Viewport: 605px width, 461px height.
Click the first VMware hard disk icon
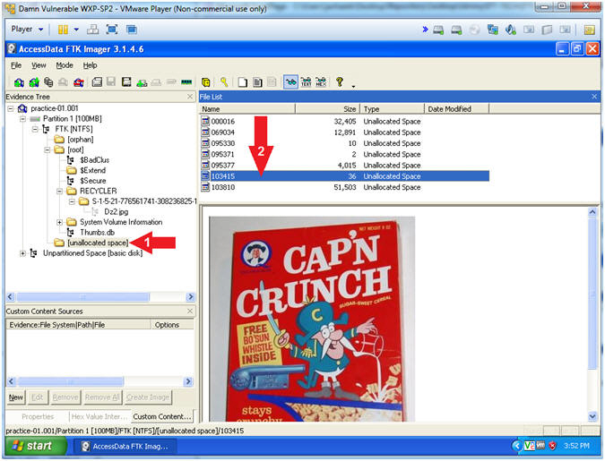438,30
